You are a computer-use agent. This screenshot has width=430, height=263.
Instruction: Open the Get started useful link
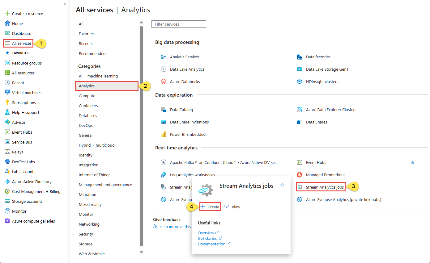pos(210,238)
